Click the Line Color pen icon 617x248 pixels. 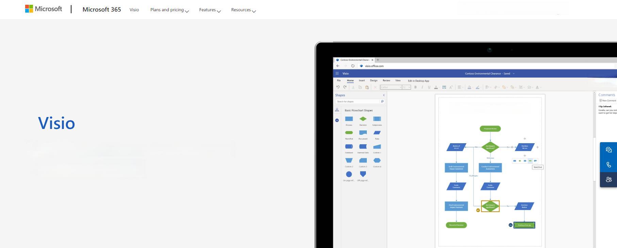pos(477,87)
